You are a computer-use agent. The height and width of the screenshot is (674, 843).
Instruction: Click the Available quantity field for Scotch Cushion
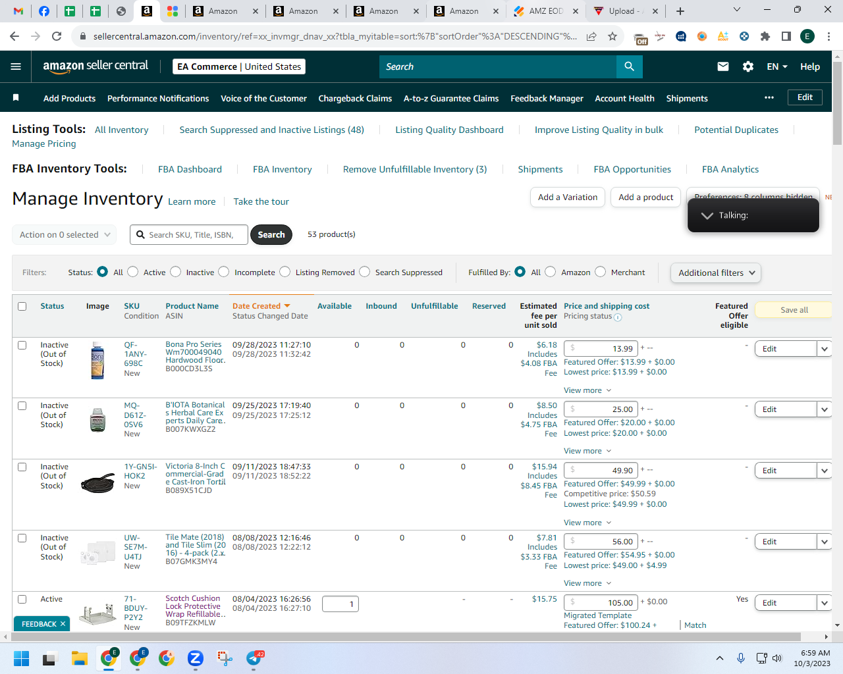point(340,604)
